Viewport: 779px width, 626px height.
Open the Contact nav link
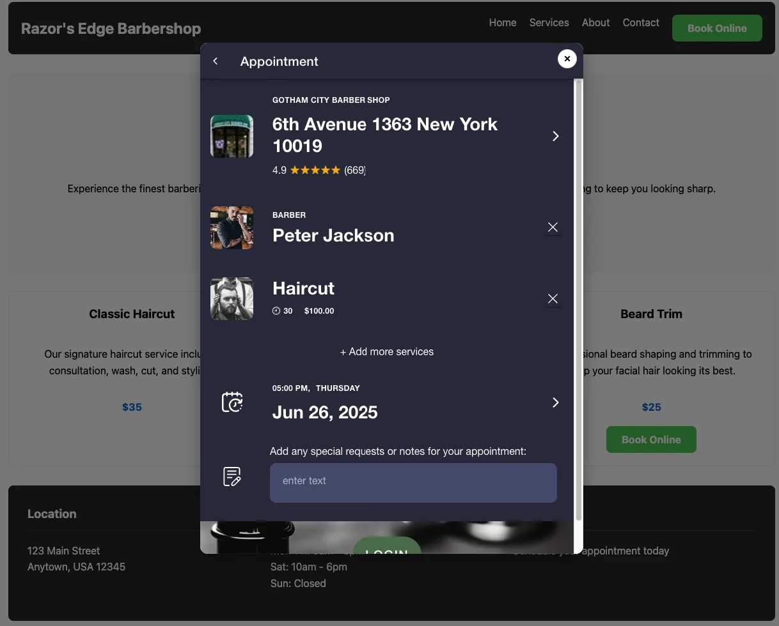tap(641, 23)
